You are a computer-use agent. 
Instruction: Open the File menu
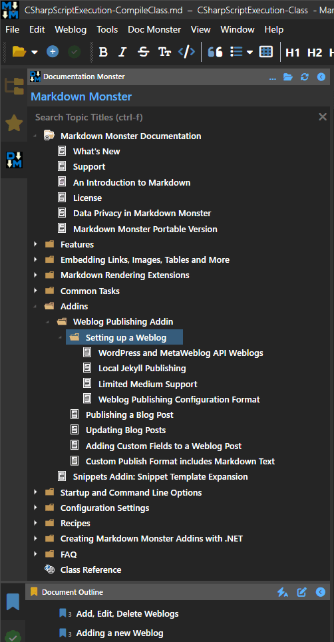(12, 29)
